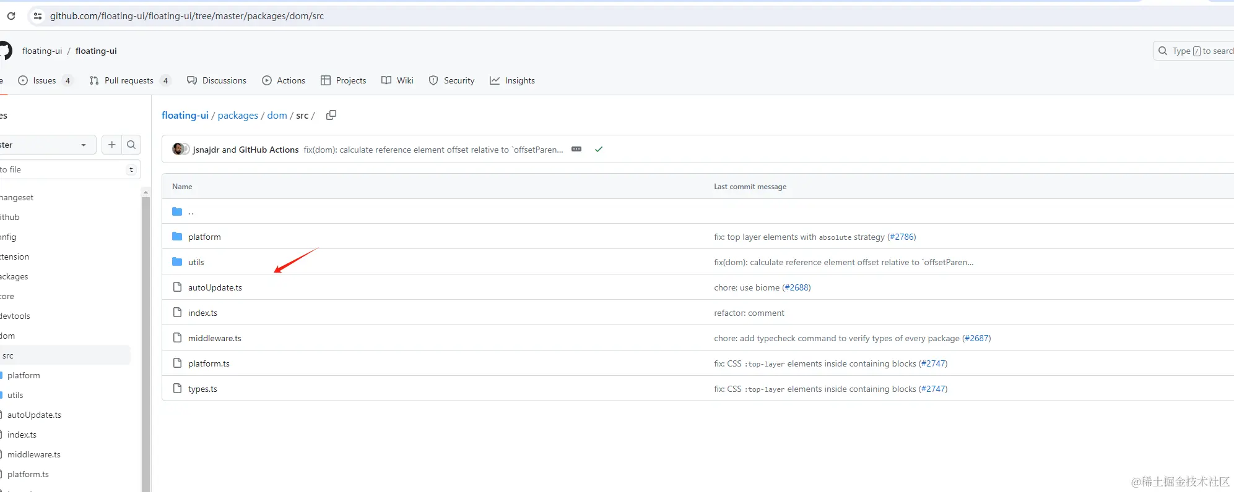Open file search magnifier in sidebar
The image size is (1234, 492).
[131, 145]
